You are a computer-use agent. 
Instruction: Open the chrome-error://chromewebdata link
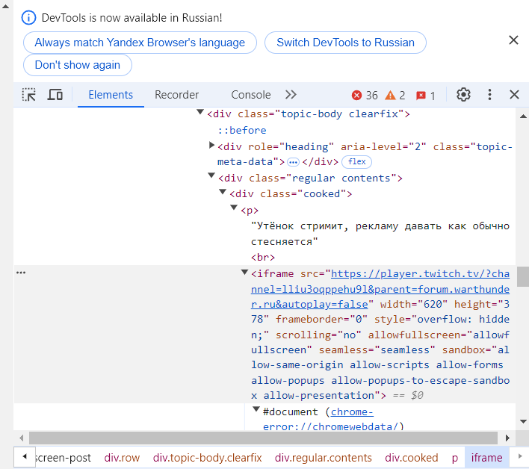(x=333, y=419)
